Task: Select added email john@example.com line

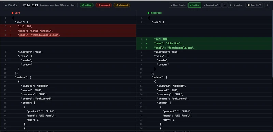Action: point(204,48)
